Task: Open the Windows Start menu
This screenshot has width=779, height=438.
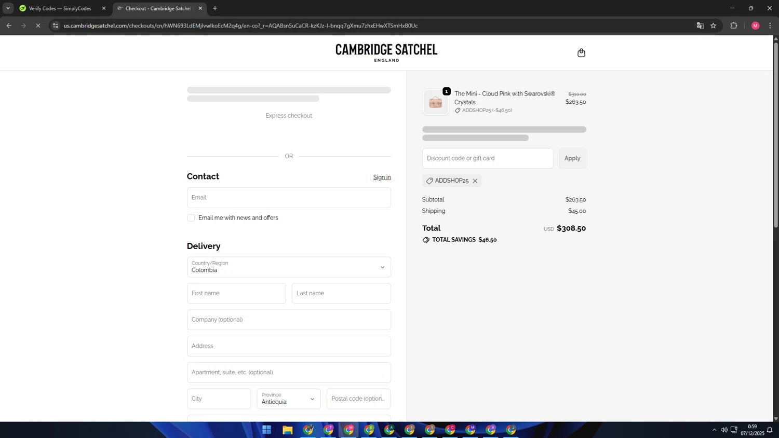Action: pos(267,430)
